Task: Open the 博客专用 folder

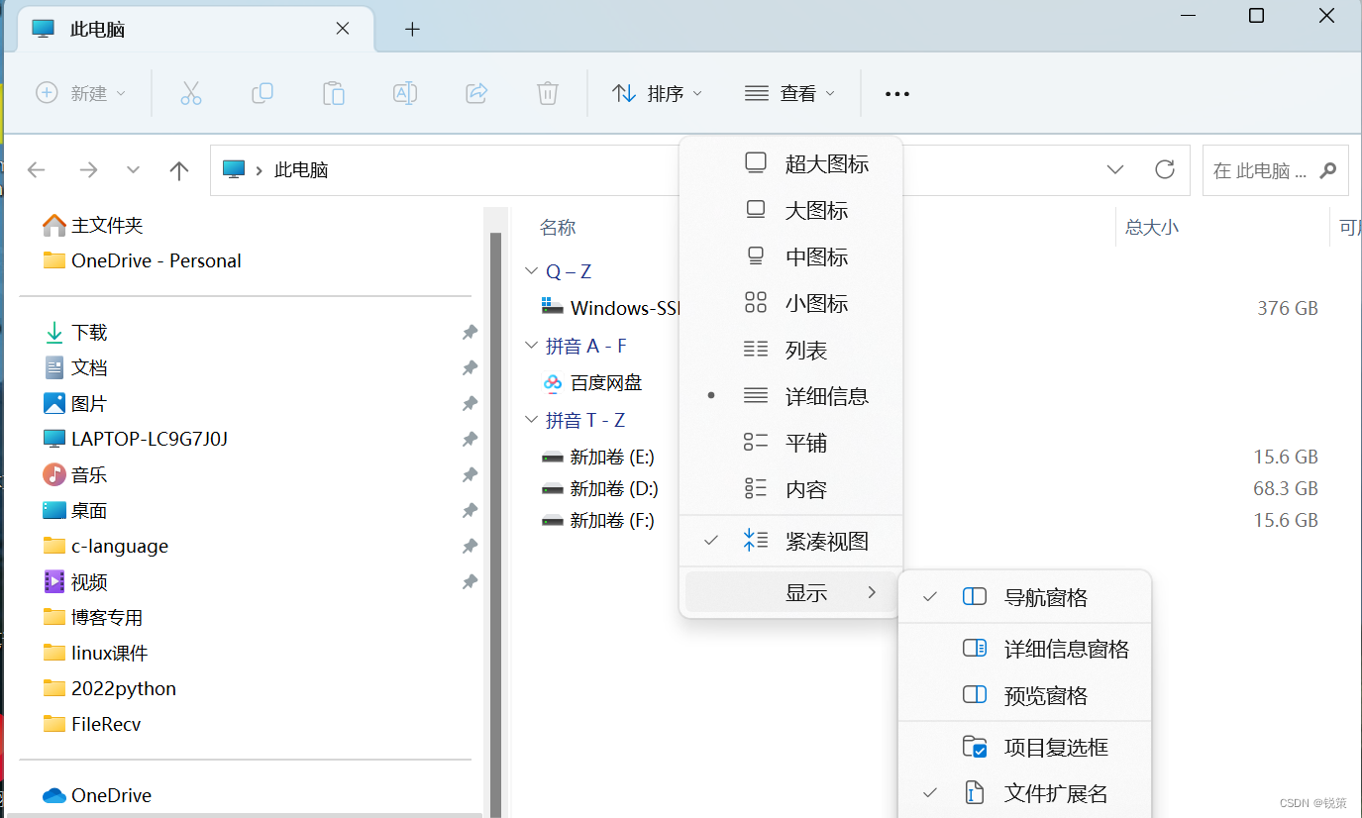Action: 93,617
